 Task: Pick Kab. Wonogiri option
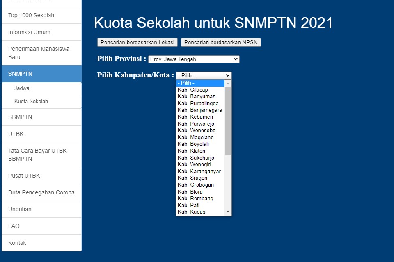click(200, 165)
